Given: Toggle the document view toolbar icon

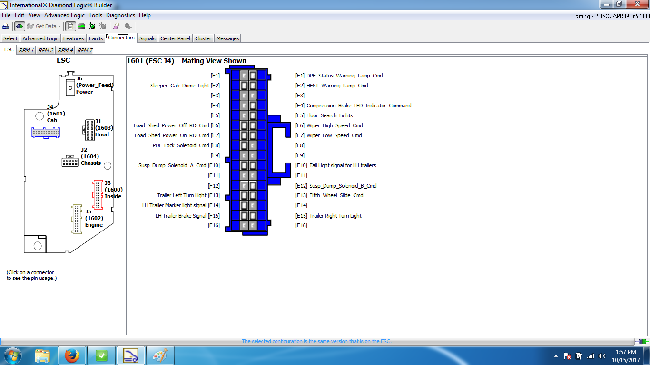Looking at the screenshot, I should [x=70, y=26].
